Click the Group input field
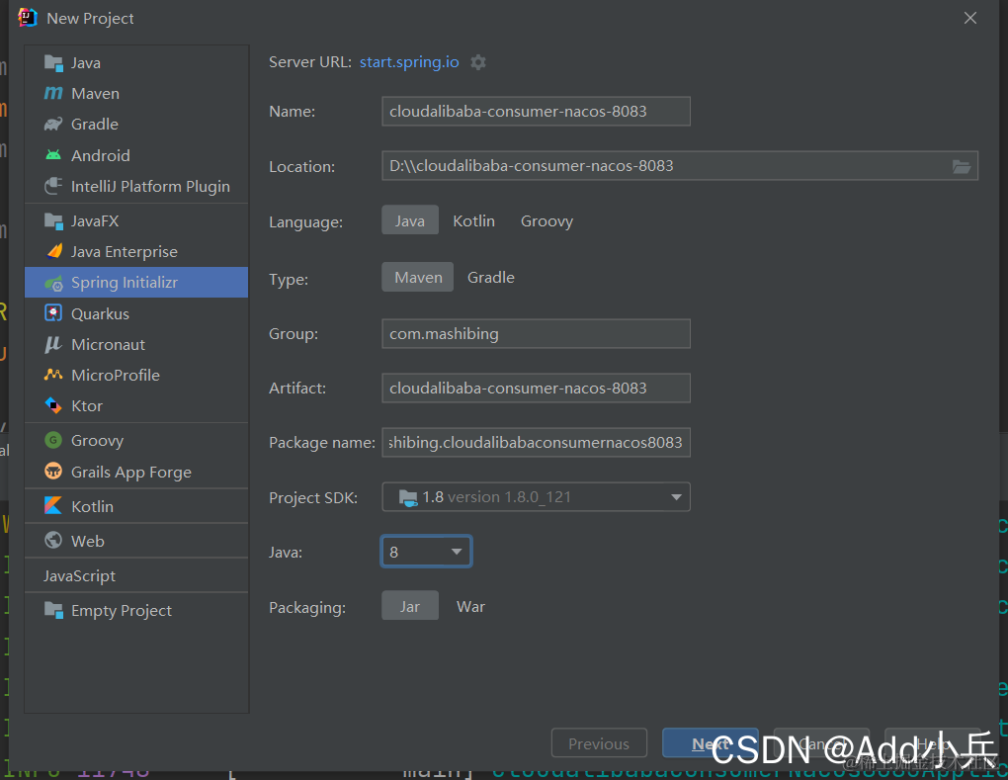Image resolution: width=1008 pixels, height=780 pixels. click(x=537, y=334)
